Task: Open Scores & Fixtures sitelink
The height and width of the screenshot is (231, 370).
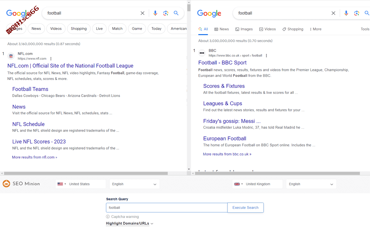Action: [224, 86]
